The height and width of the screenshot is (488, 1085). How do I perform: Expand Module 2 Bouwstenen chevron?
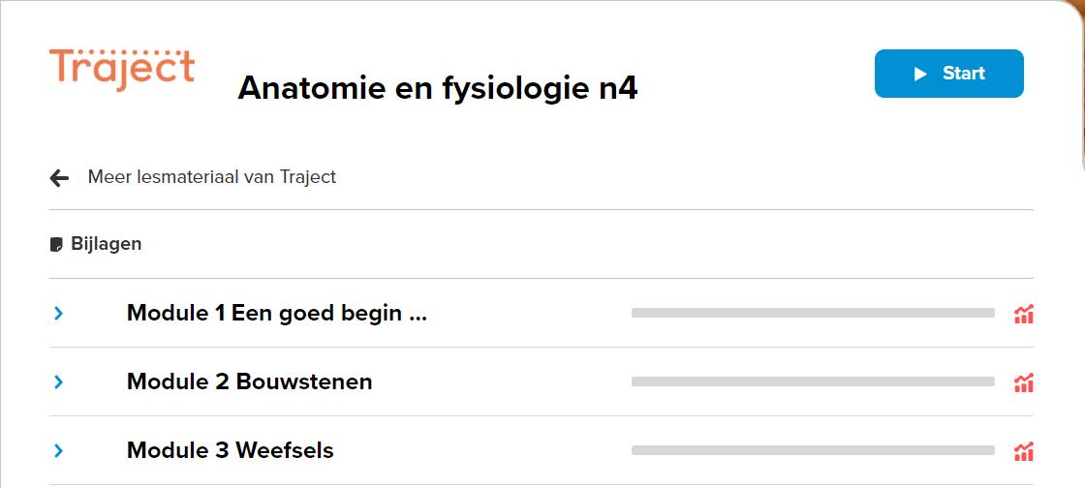coord(58,382)
